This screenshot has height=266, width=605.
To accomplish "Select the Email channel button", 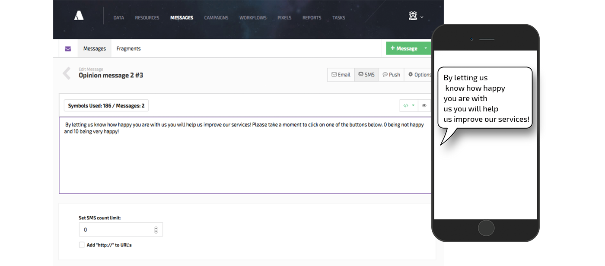I will (x=341, y=75).
